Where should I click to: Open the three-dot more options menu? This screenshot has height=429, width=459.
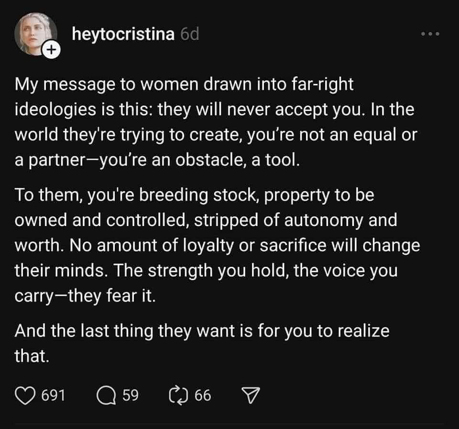pyautogui.click(x=430, y=34)
